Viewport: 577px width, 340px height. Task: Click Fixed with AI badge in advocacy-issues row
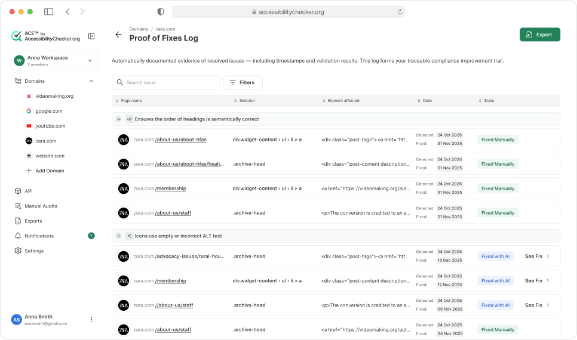(496, 256)
